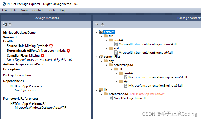This screenshot has width=201, height=119.
Task: Collapse the any folder
Action: (x=102, y=61)
